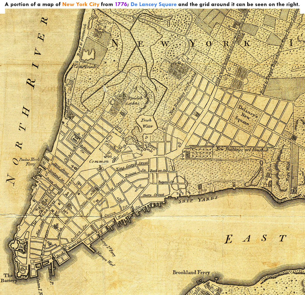Click the 'Common' label

[99, 161]
